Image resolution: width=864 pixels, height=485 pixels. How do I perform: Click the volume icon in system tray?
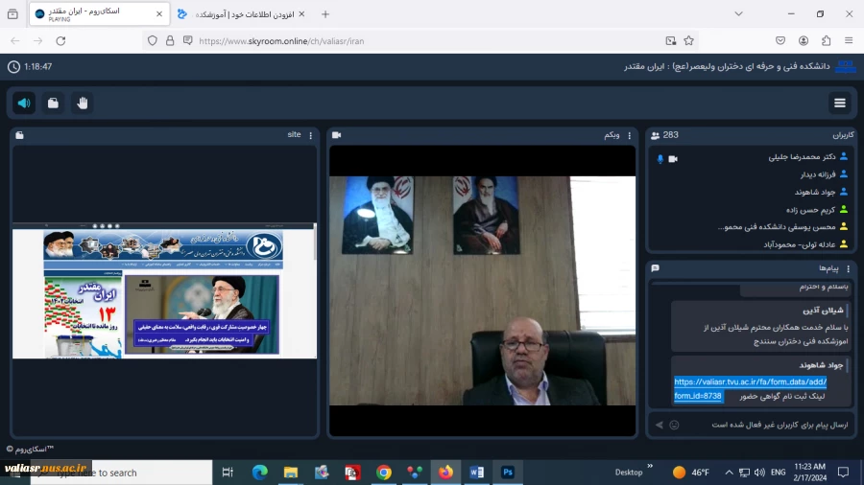pyautogui.click(x=759, y=473)
